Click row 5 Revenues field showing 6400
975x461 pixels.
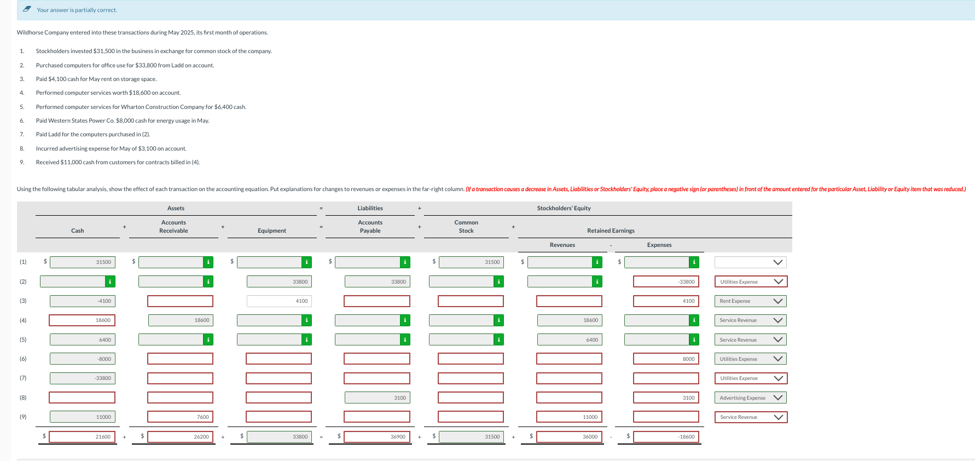click(570, 339)
